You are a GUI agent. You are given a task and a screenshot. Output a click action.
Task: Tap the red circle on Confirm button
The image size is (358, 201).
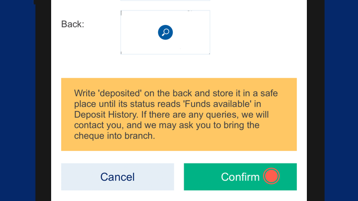pyautogui.click(x=271, y=176)
